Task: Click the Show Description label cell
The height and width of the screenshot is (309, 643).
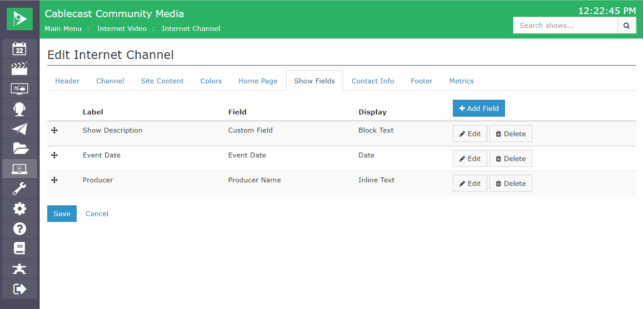Action: (x=112, y=130)
